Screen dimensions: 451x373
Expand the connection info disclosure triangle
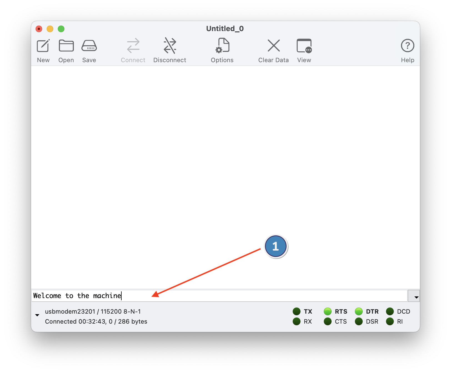37,315
